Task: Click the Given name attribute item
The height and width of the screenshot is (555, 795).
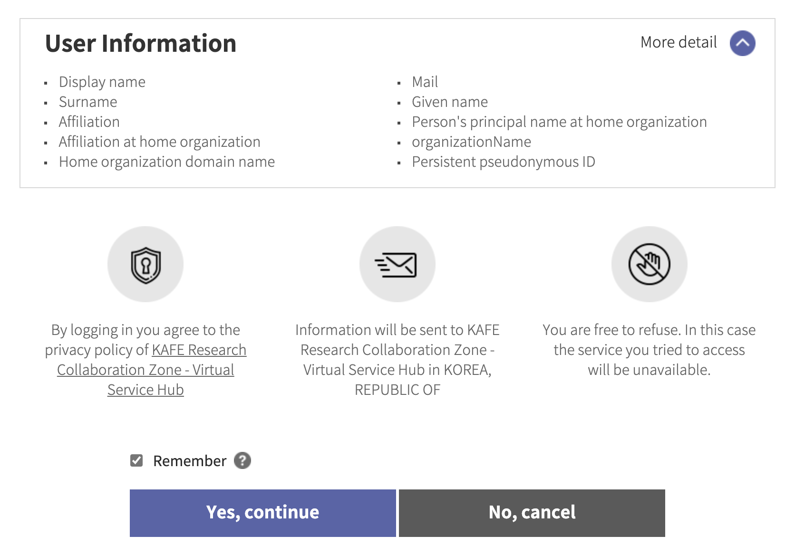Action: [x=449, y=102]
